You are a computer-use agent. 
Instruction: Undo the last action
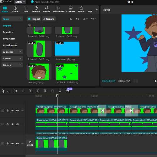[15, 91]
